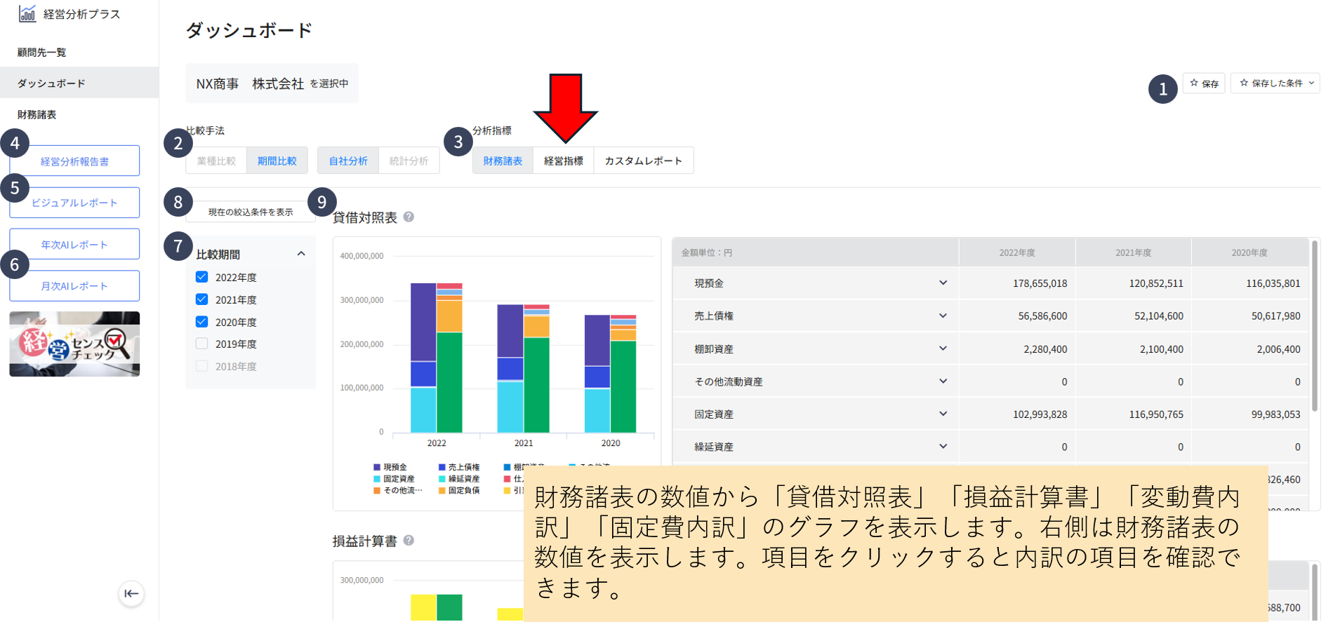Click the 現預金 legend marker in chart
Image resolution: width=1333 pixels, height=636 pixels.
coord(377,467)
